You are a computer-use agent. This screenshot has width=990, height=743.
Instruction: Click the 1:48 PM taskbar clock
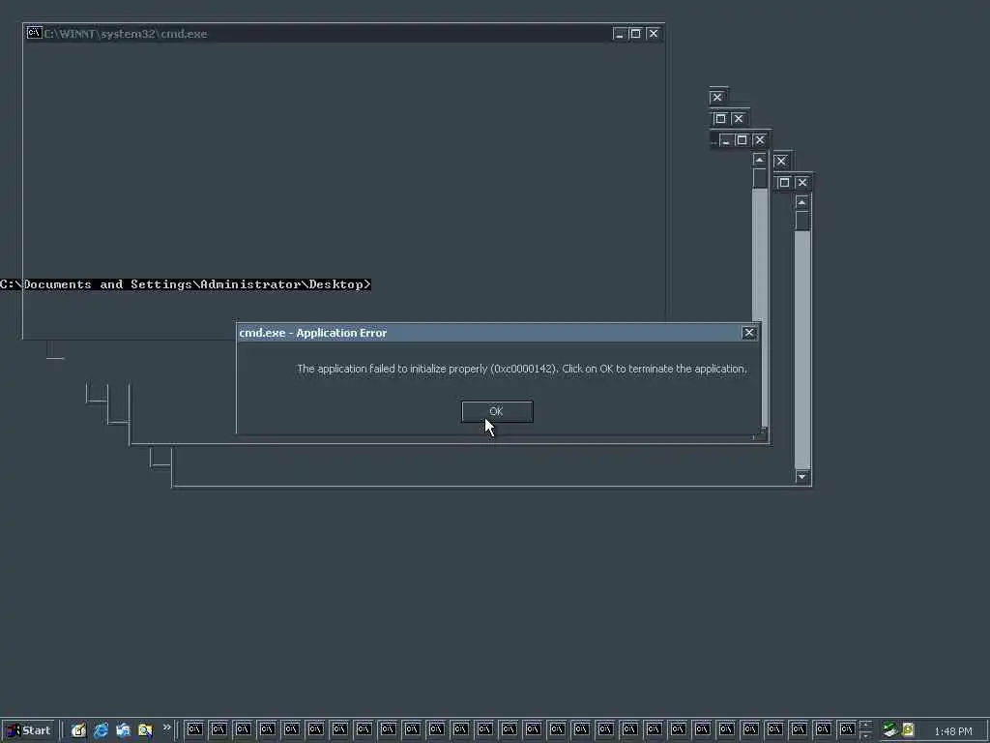952,731
